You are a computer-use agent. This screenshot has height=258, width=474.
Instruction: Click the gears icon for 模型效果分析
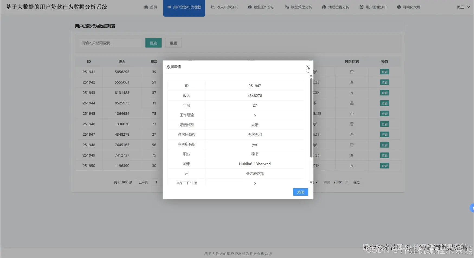tap(287, 7)
